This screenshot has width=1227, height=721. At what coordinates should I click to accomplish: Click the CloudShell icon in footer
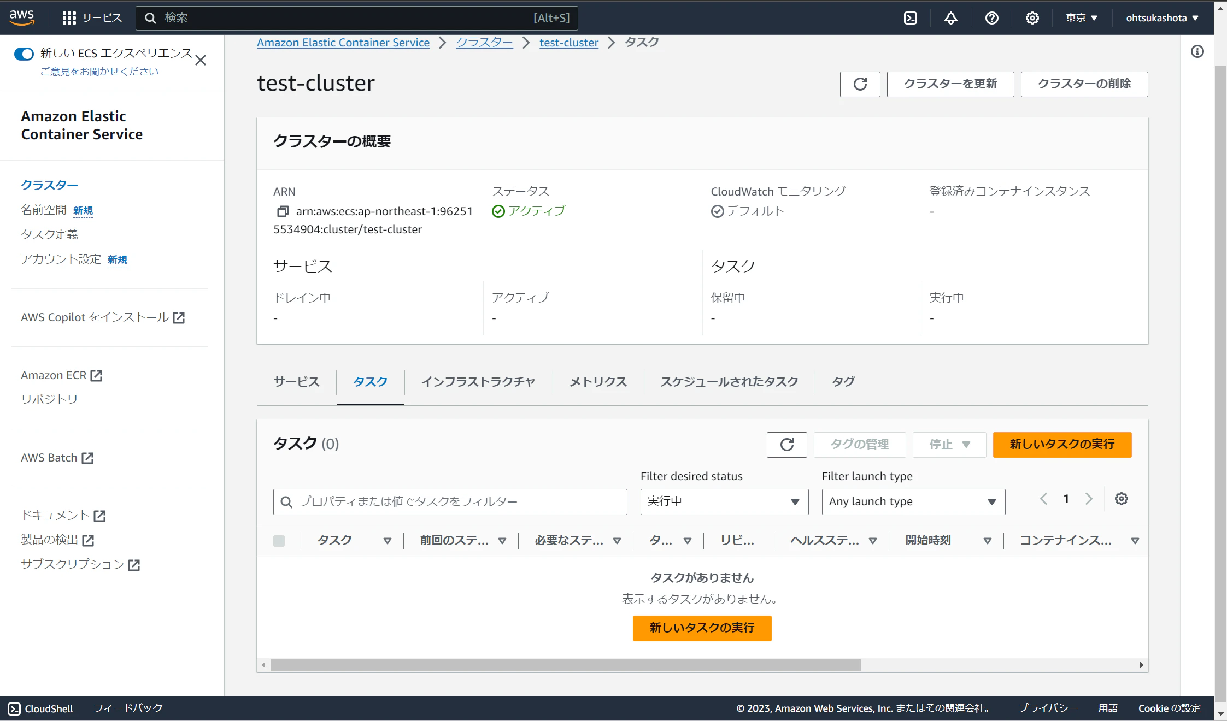[14, 708]
